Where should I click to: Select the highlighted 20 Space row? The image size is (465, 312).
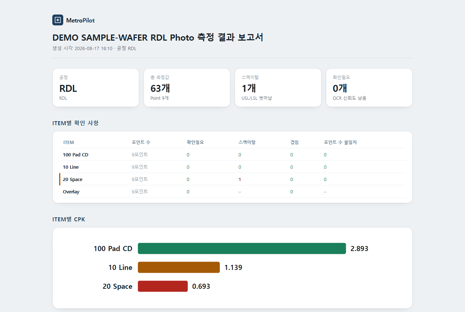click(x=232, y=179)
